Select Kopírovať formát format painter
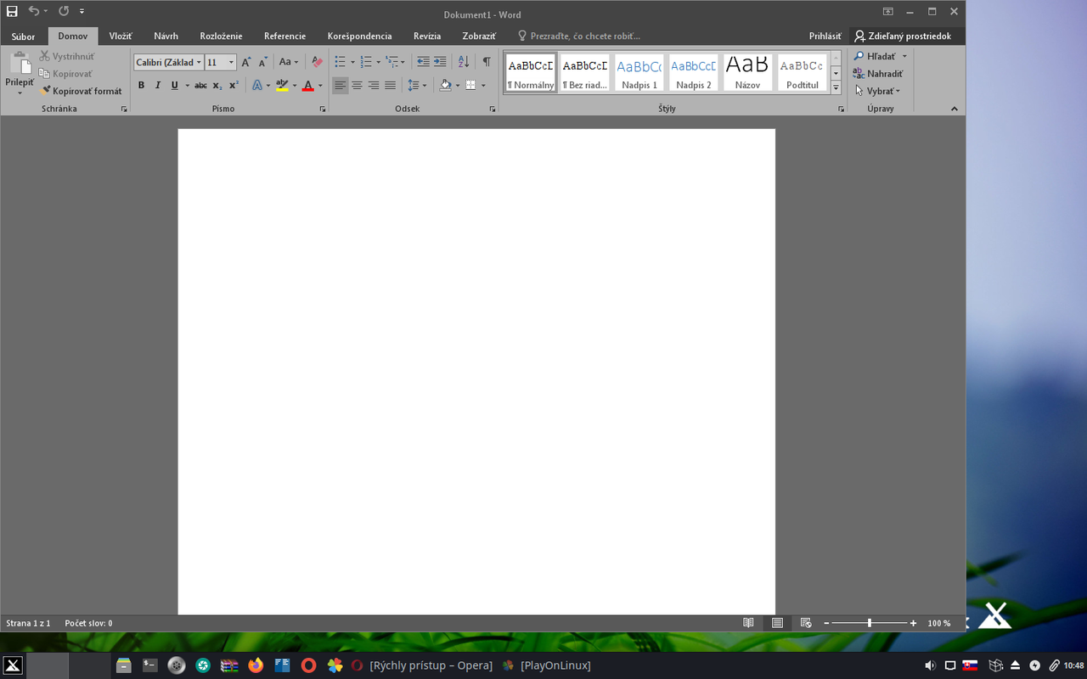This screenshot has height=679, width=1087. [81, 91]
